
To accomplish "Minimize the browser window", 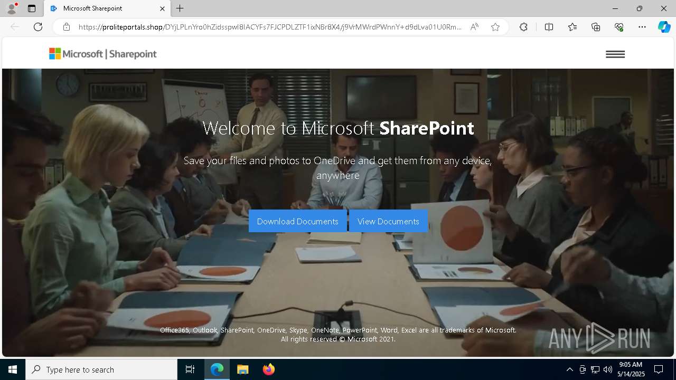I will click(x=615, y=8).
